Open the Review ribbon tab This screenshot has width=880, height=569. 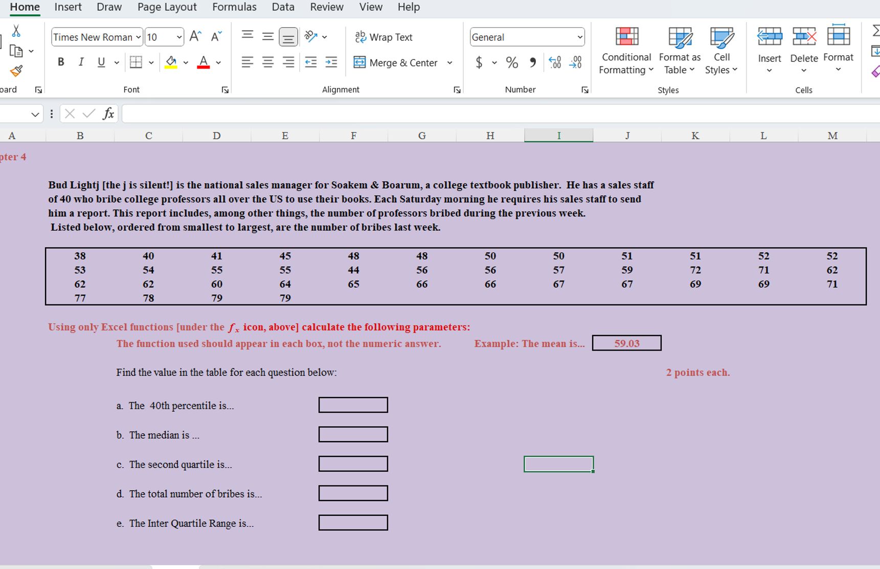tap(326, 7)
